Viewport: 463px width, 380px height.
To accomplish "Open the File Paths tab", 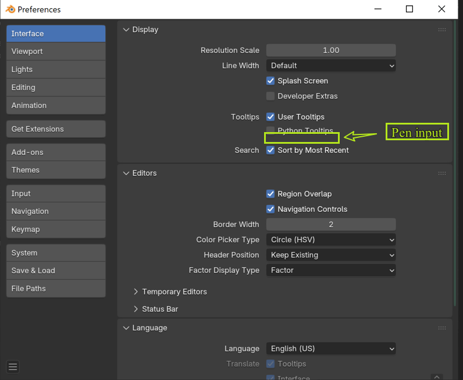I will tap(56, 289).
